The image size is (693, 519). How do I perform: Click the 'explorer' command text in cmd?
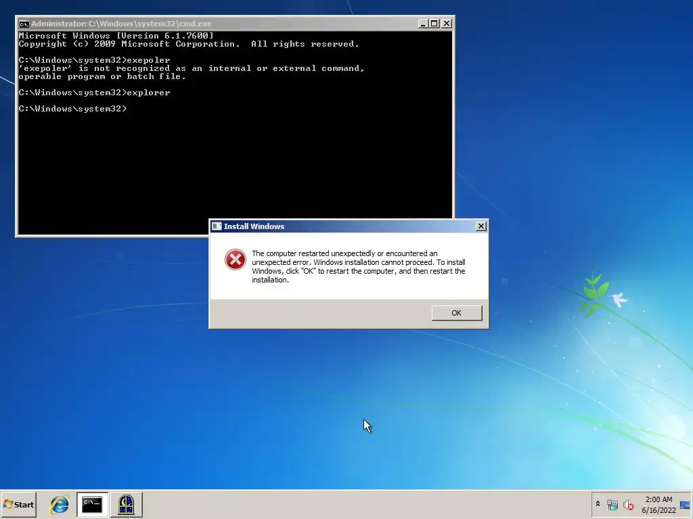148,93
